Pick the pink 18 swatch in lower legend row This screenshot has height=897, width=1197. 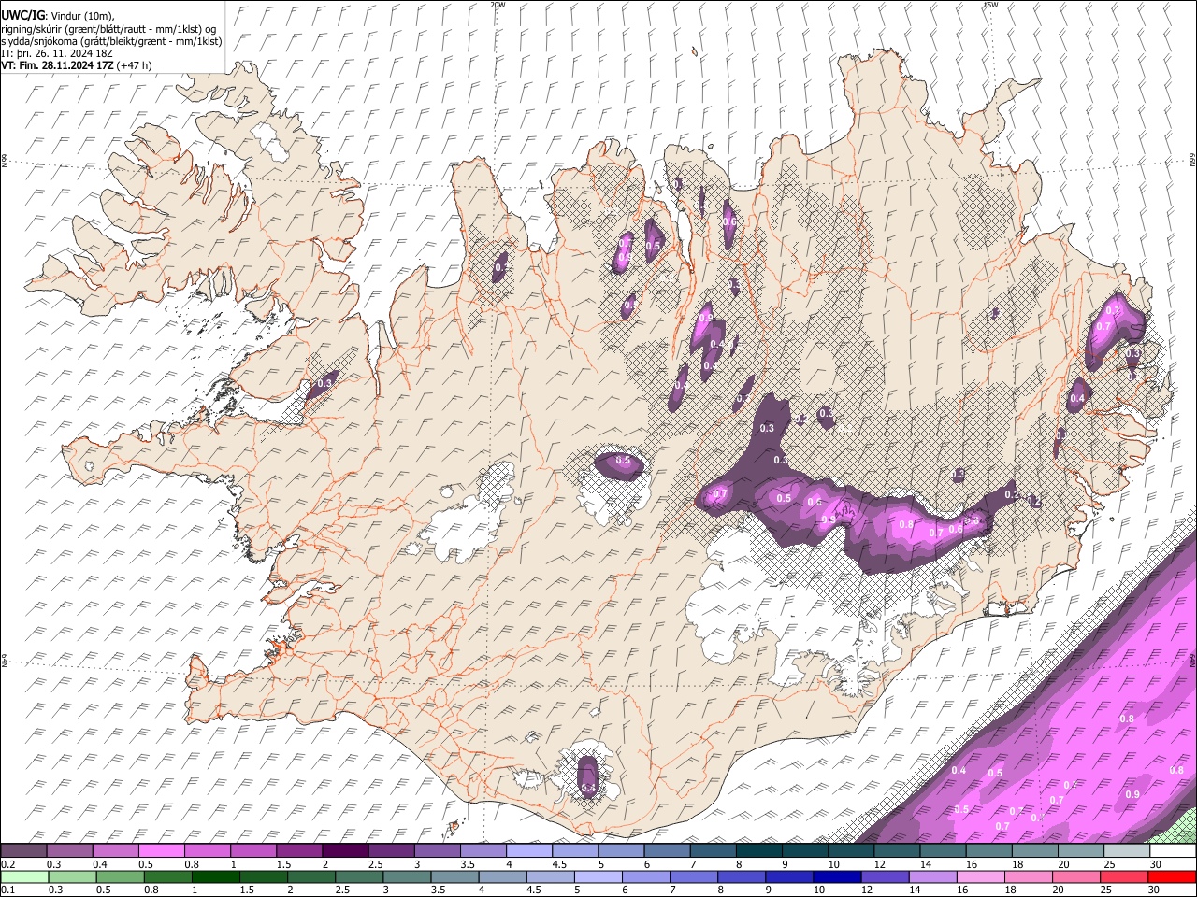click(1029, 876)
